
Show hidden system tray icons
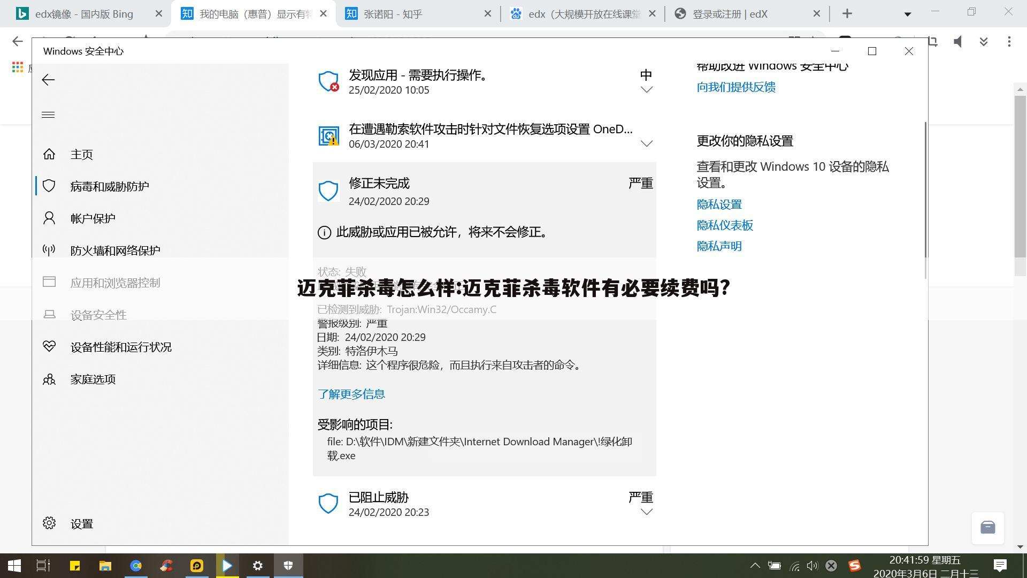755,565
